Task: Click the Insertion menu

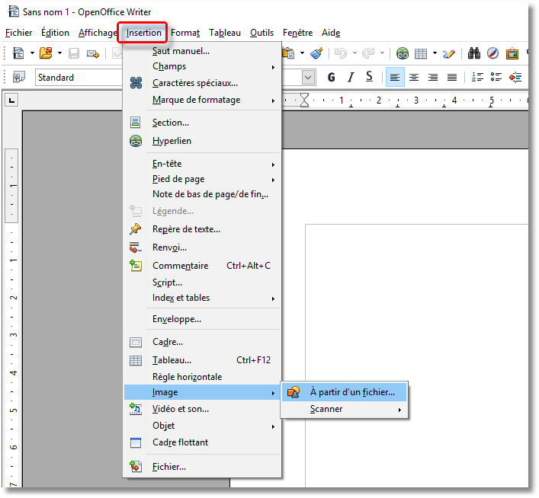Action: click(x=143, y=33)
